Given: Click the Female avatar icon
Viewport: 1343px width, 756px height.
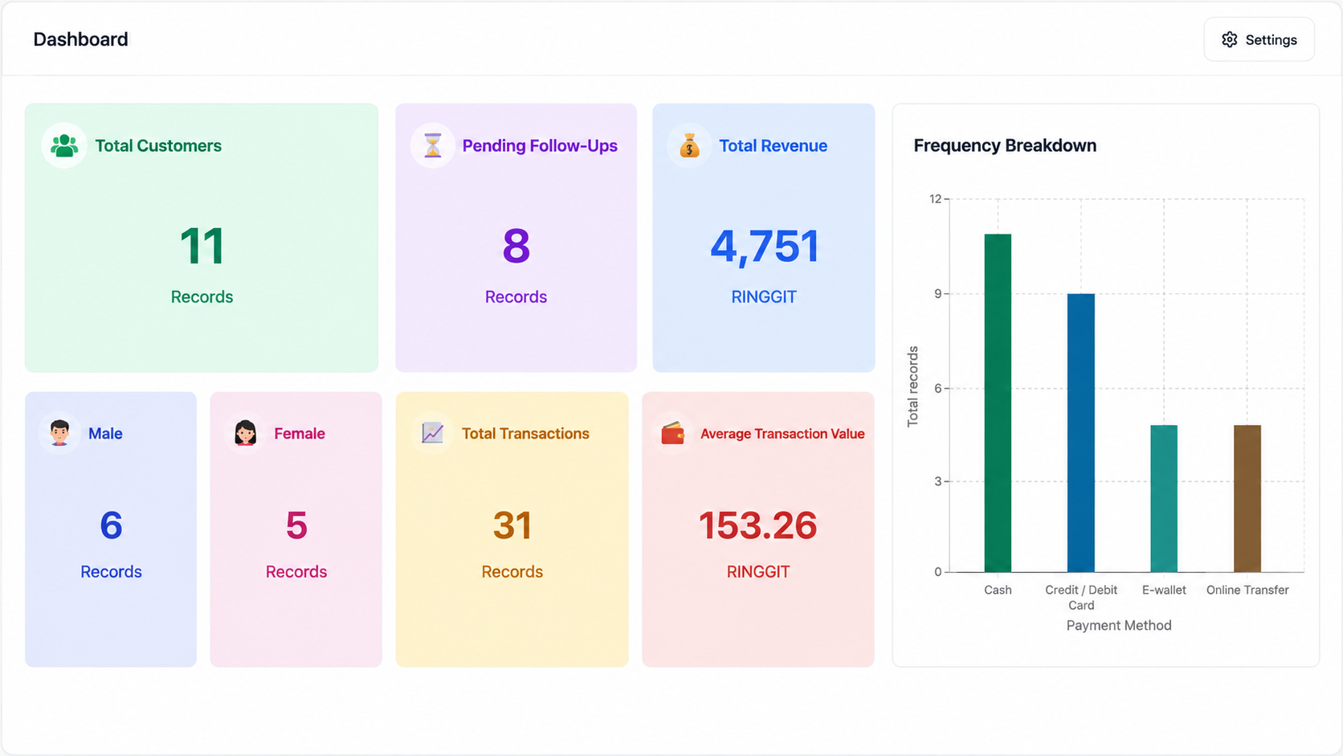Looking at the screenshot, I should [245, 433].
